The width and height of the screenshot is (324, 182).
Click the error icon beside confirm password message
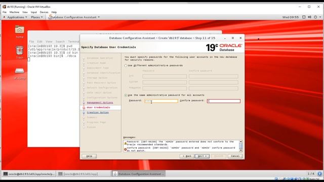click(125, 149)
